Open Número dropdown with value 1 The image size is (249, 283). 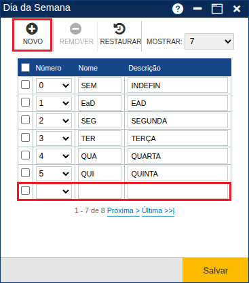point(54,103)
